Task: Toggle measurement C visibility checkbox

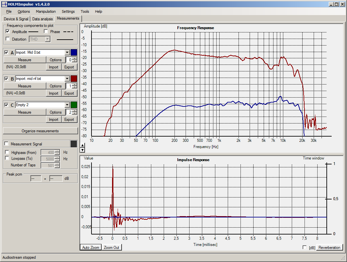Action: click(7, 105)
